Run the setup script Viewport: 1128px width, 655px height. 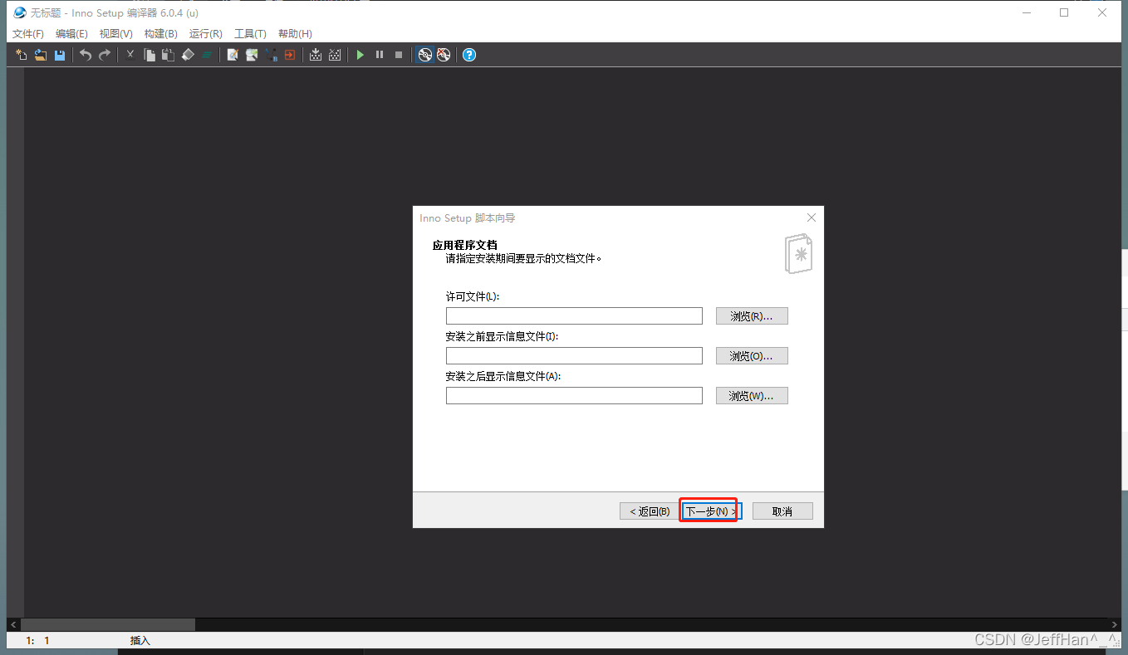(x=360, y=55)
